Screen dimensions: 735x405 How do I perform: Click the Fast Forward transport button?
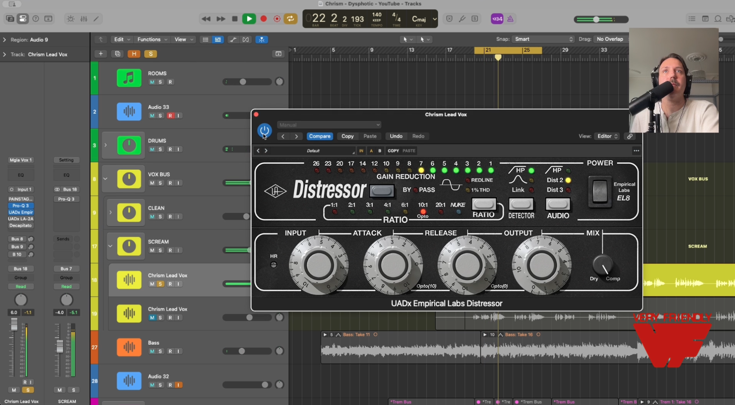[x=221, y=19]
